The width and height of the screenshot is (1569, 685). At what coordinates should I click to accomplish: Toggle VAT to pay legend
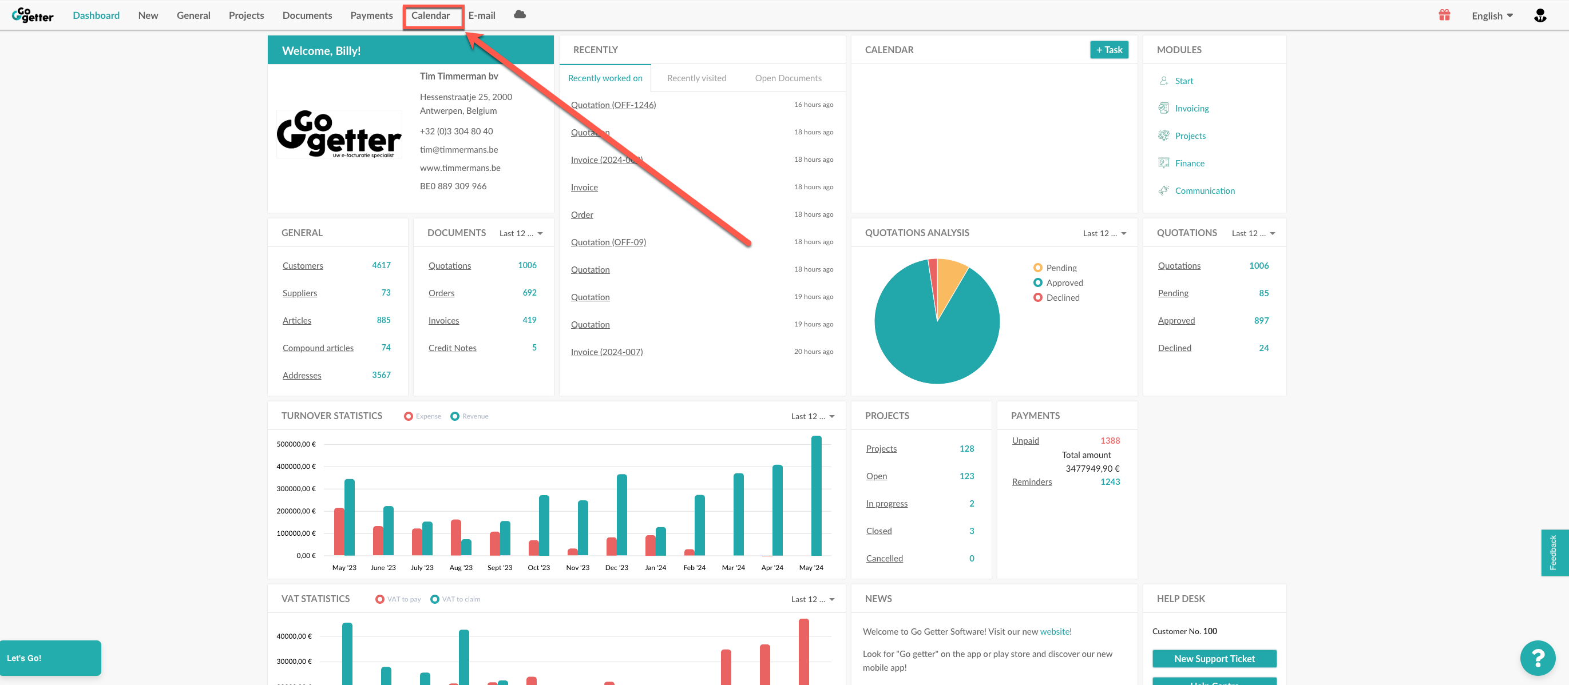coord(398,599)
